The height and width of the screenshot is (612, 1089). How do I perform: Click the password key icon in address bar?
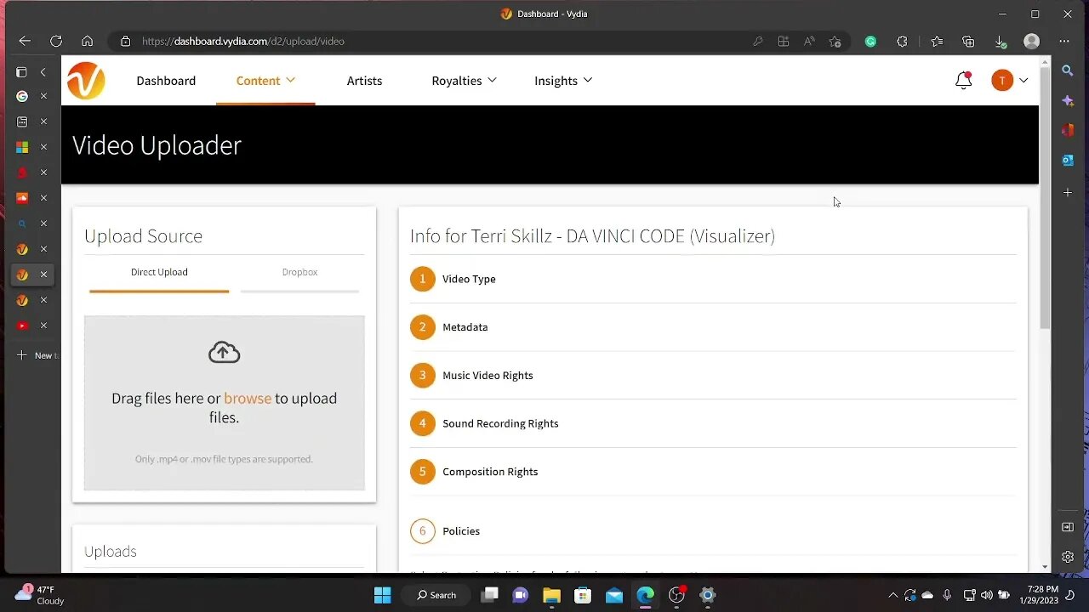point(757,41)
